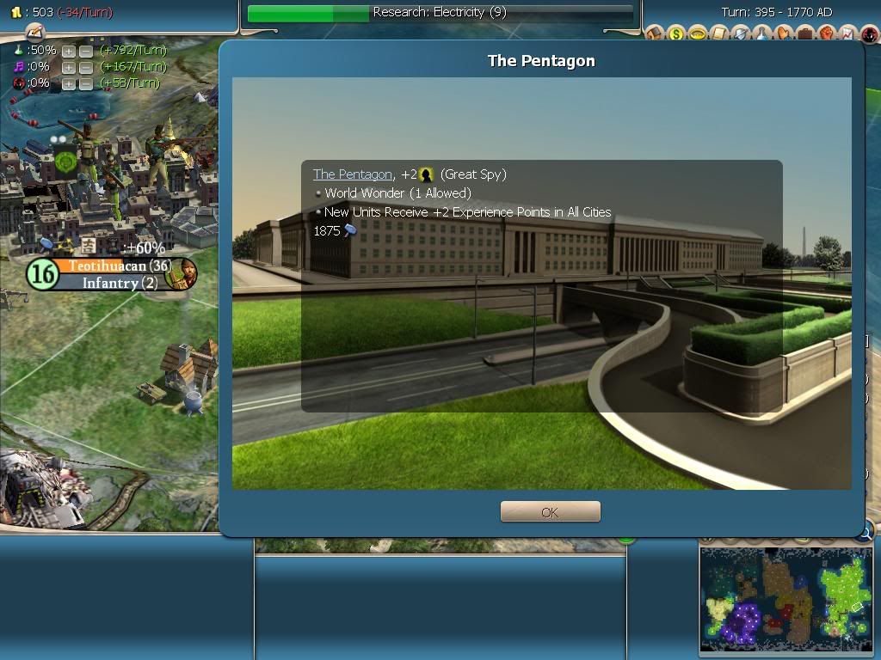Increase the research rate with plus
The width and height of the screenshot is (881, 660).
(69, 52)
